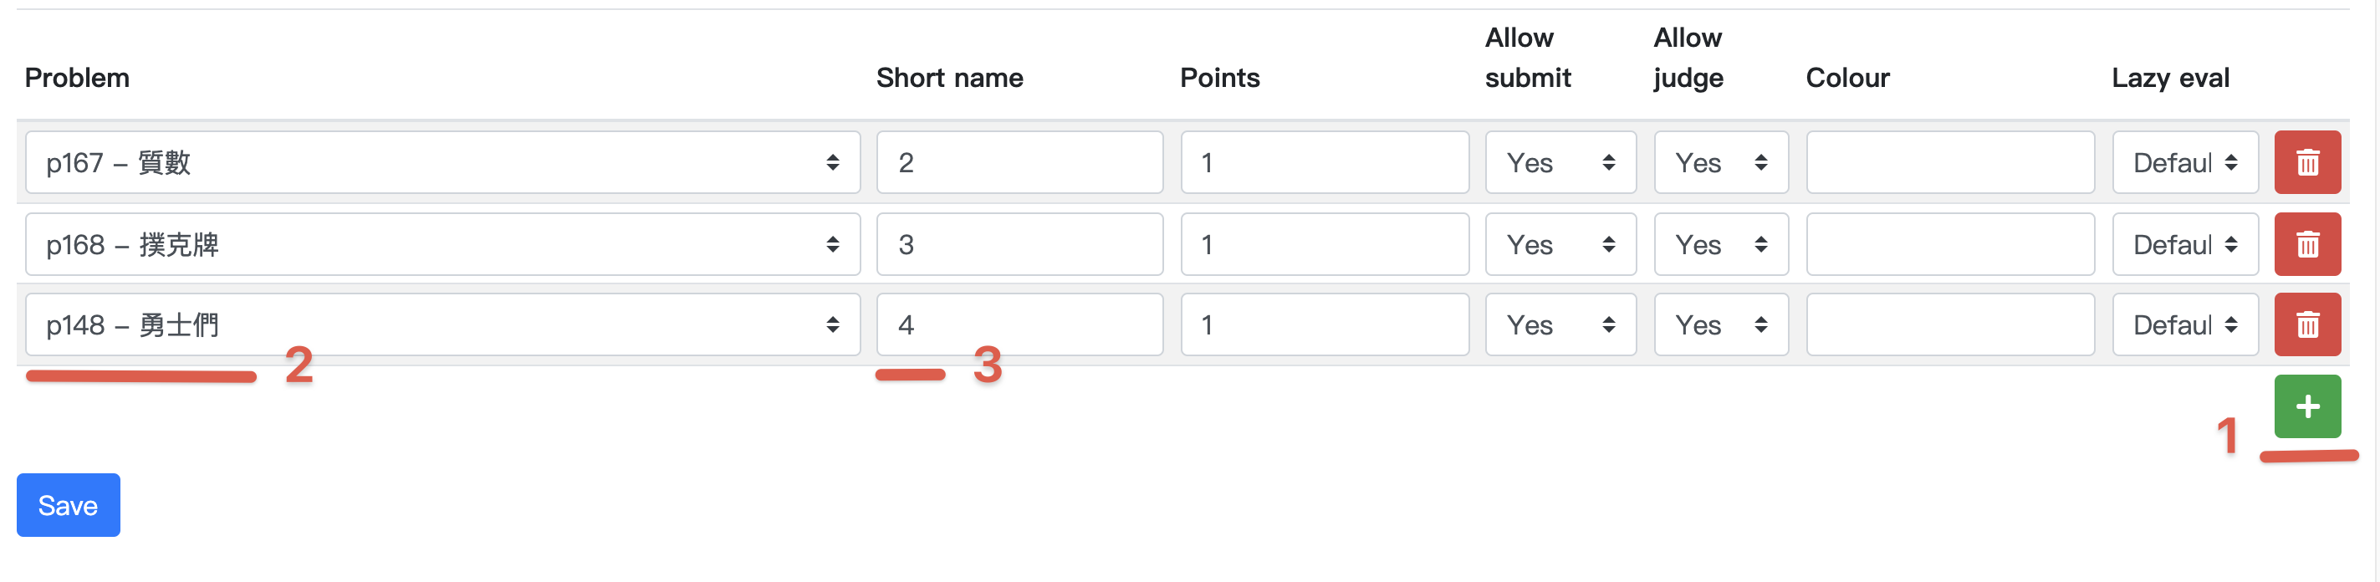Screen dimensions: 2380x582
Task: Toggle Allow submit for p148 row
Action: pos(1560,324)
